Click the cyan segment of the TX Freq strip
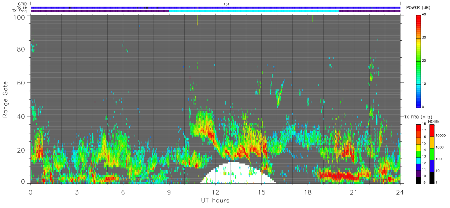 point(254,11)
